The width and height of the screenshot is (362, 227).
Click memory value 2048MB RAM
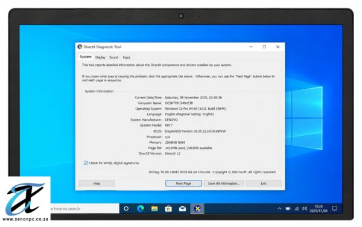[x=175, y=142]
